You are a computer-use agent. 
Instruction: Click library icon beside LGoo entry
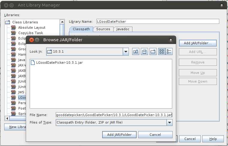tap(13, 98)
